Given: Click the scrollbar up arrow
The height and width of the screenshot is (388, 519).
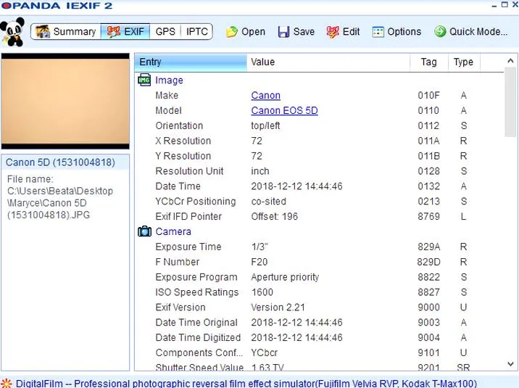Looking at the screenshot, I should pos(510,61).
